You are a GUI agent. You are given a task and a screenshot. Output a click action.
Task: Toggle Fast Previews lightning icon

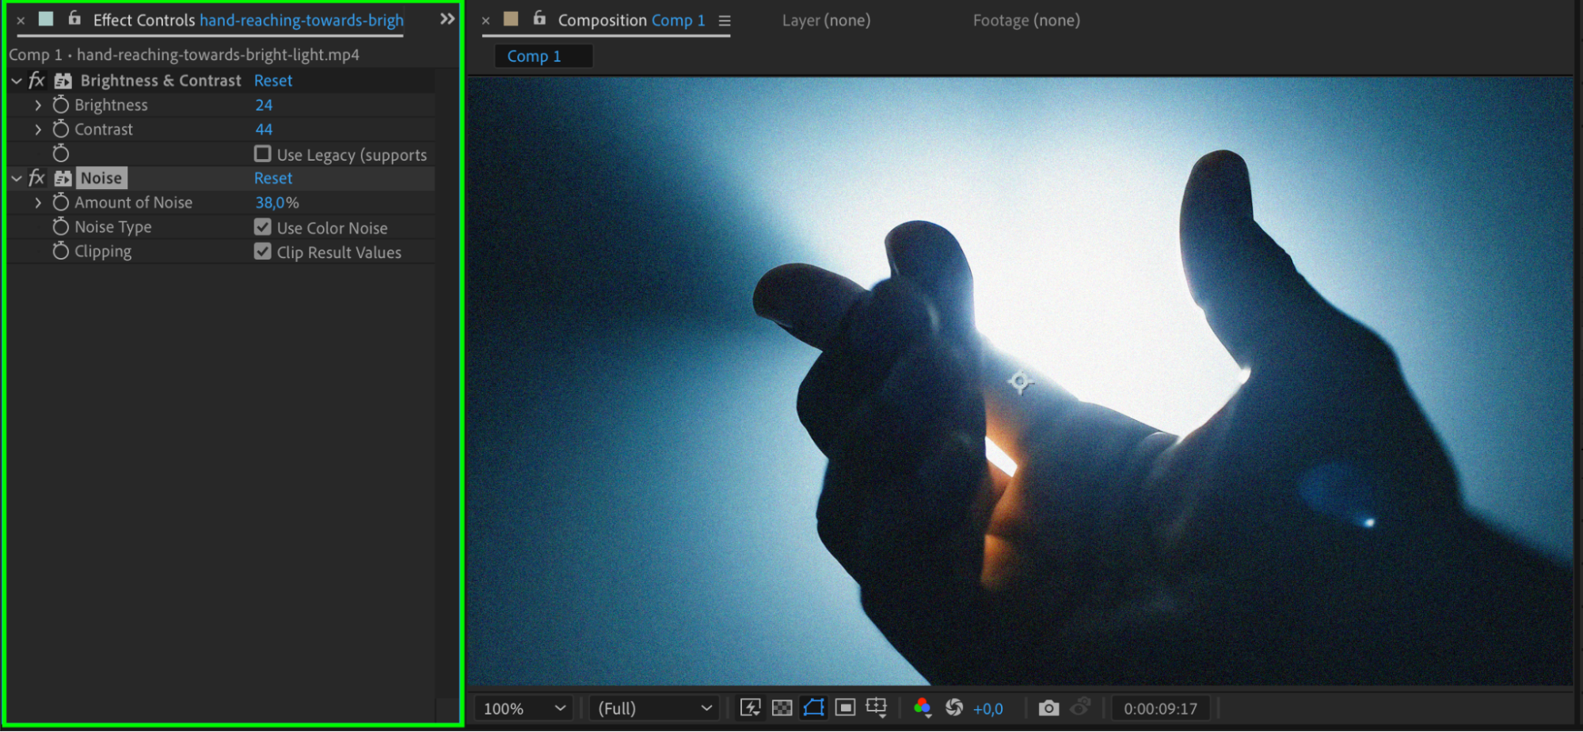coord(750,707)
